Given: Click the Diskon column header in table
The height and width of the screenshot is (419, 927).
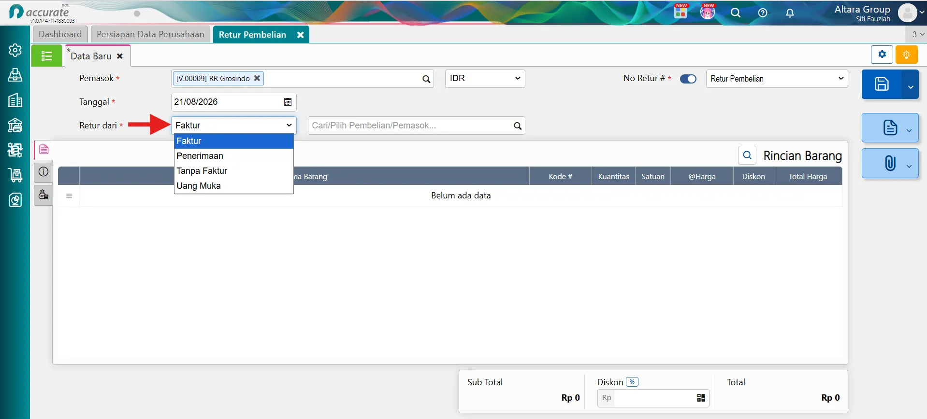Looking at the screenshot, I should pyautogui.click(x=753, y=176).
